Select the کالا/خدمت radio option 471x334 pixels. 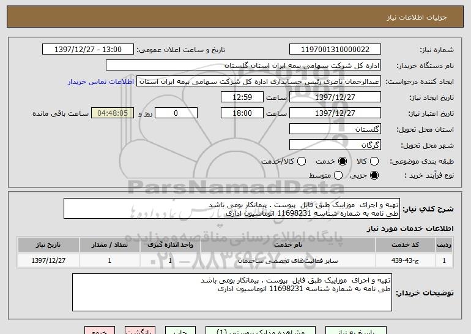click(x=302, y=161)
